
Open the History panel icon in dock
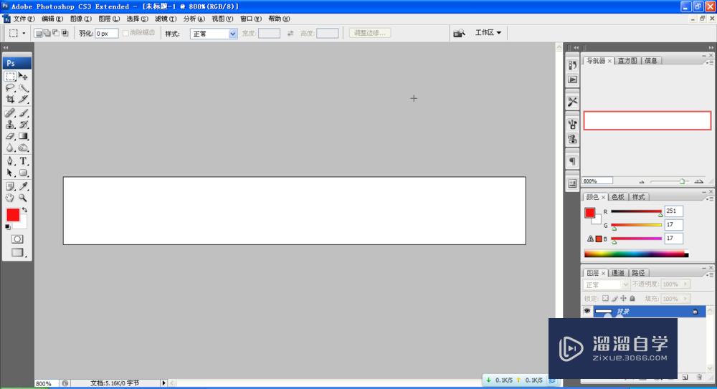pos(572,65)
